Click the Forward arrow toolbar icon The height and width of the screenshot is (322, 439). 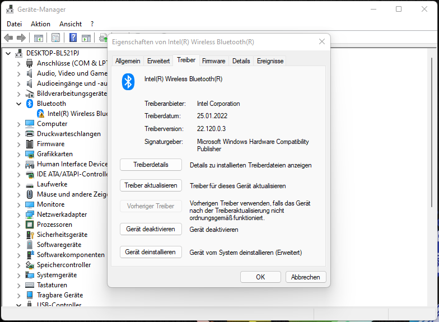(x=21, y=38)
